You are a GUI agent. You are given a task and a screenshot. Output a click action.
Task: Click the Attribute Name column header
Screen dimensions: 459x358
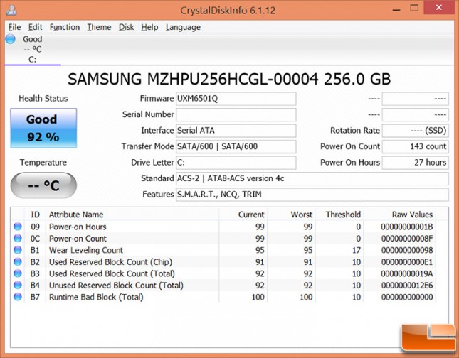point(132,215)
